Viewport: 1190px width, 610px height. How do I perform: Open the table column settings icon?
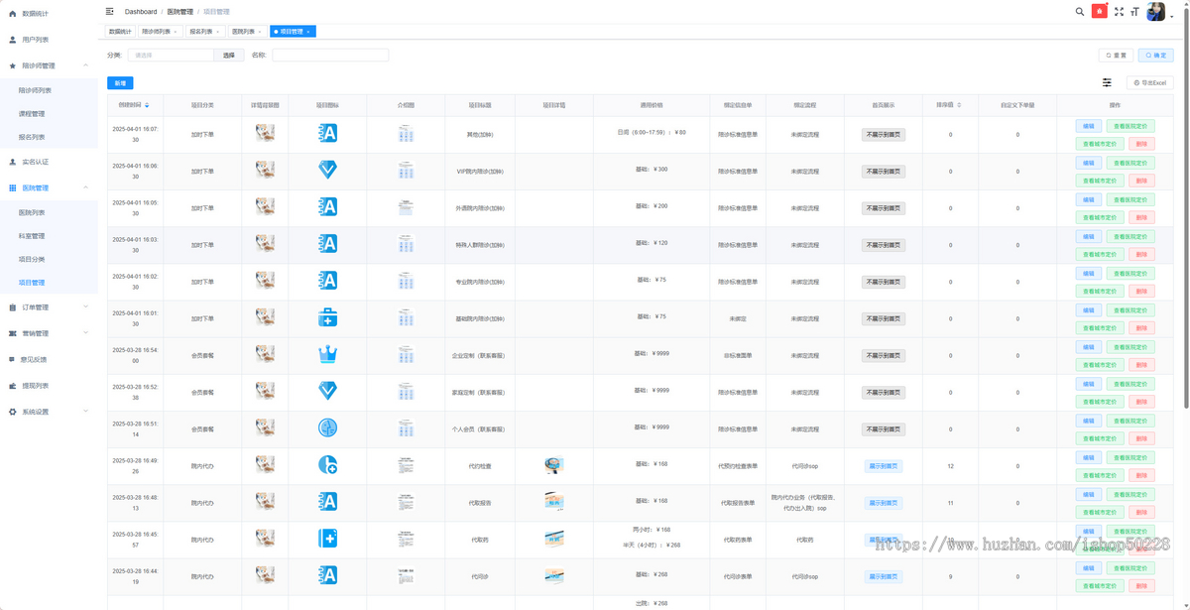[1107, 82]
